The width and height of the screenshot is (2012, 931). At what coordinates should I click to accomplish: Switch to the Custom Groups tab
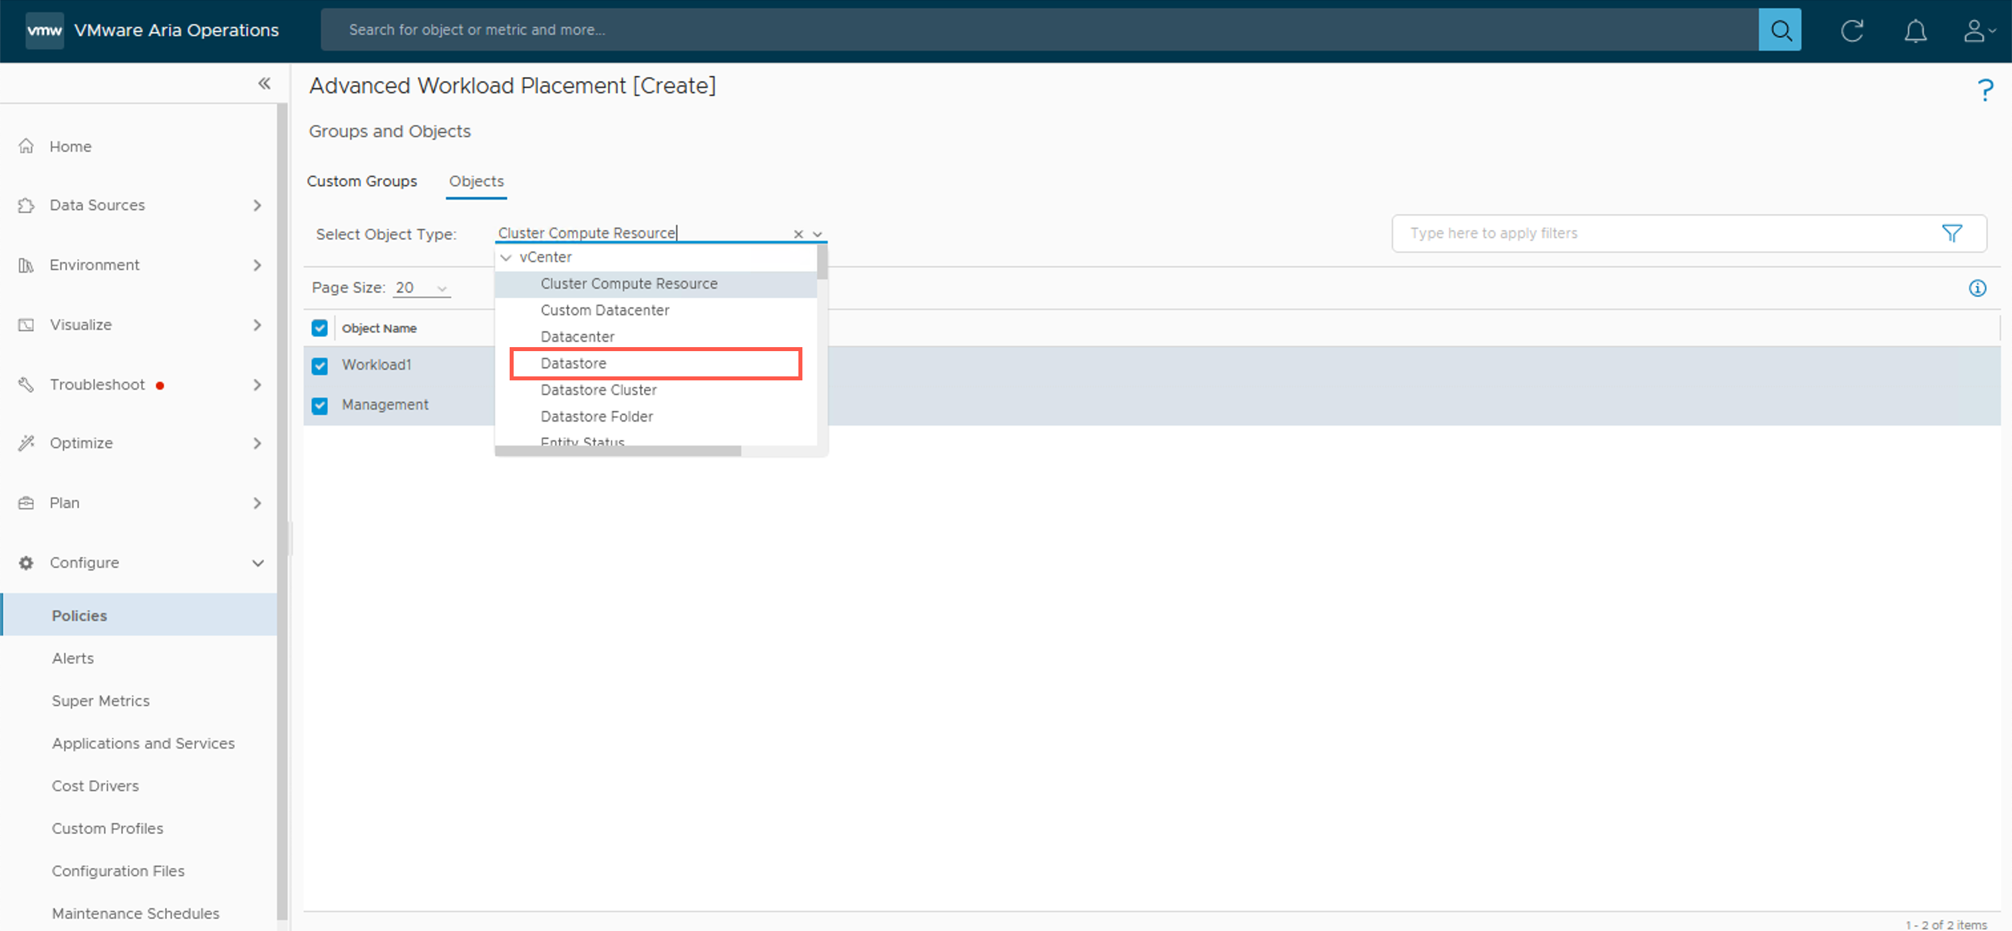[x=362, y=181]
